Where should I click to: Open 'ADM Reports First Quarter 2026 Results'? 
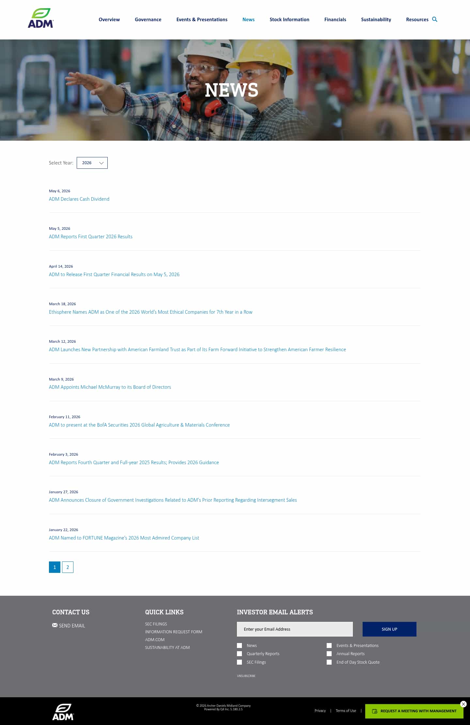coord(91,237)
